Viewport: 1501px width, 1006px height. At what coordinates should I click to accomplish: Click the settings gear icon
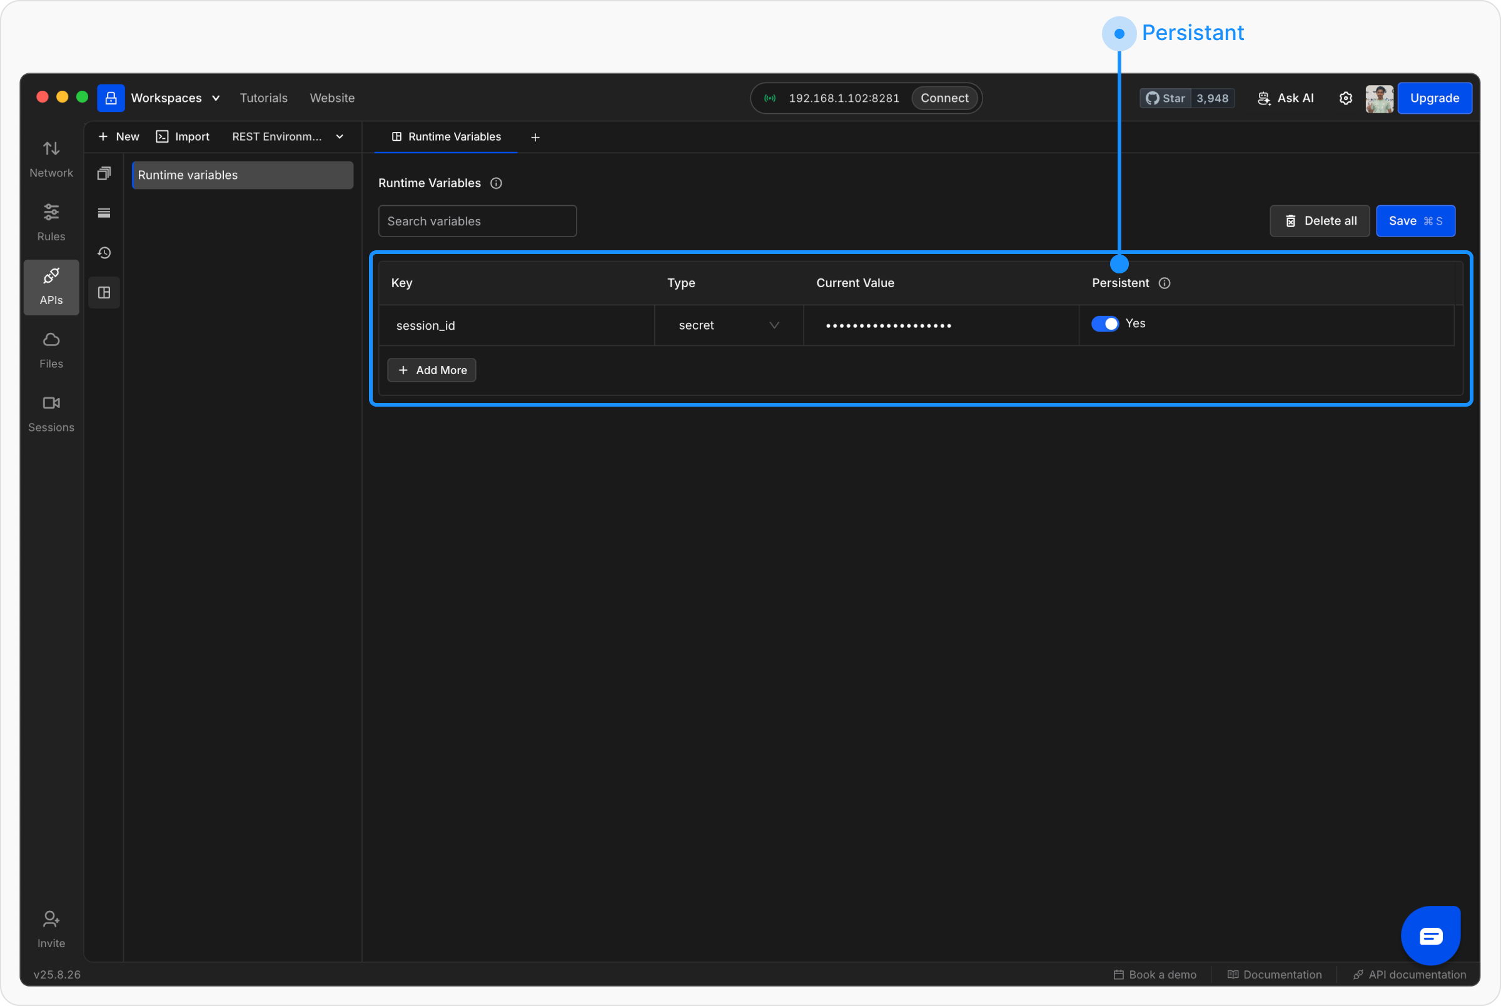click(x=1345, y=98)
